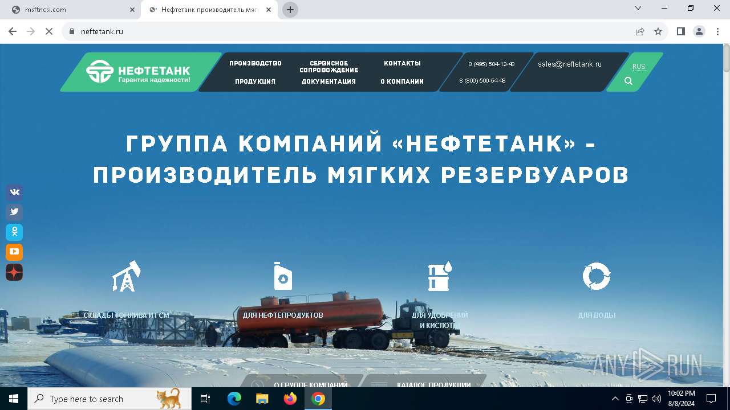Click the О ГРУППЕ КОМПАНИЙ button

pyautogui.click(x=302, y=382)
